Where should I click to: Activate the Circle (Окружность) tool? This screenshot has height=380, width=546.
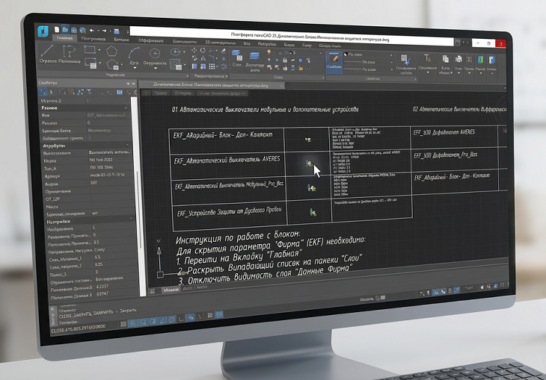click(x=155, y=56)
